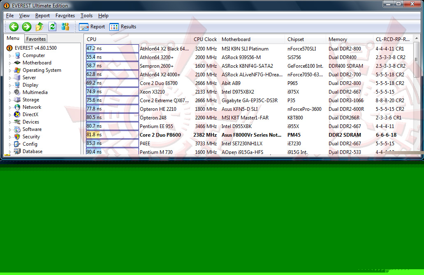Sort by Motherboard column header
The width and height of the screenshot is (424, 275).
coord(252,39)
